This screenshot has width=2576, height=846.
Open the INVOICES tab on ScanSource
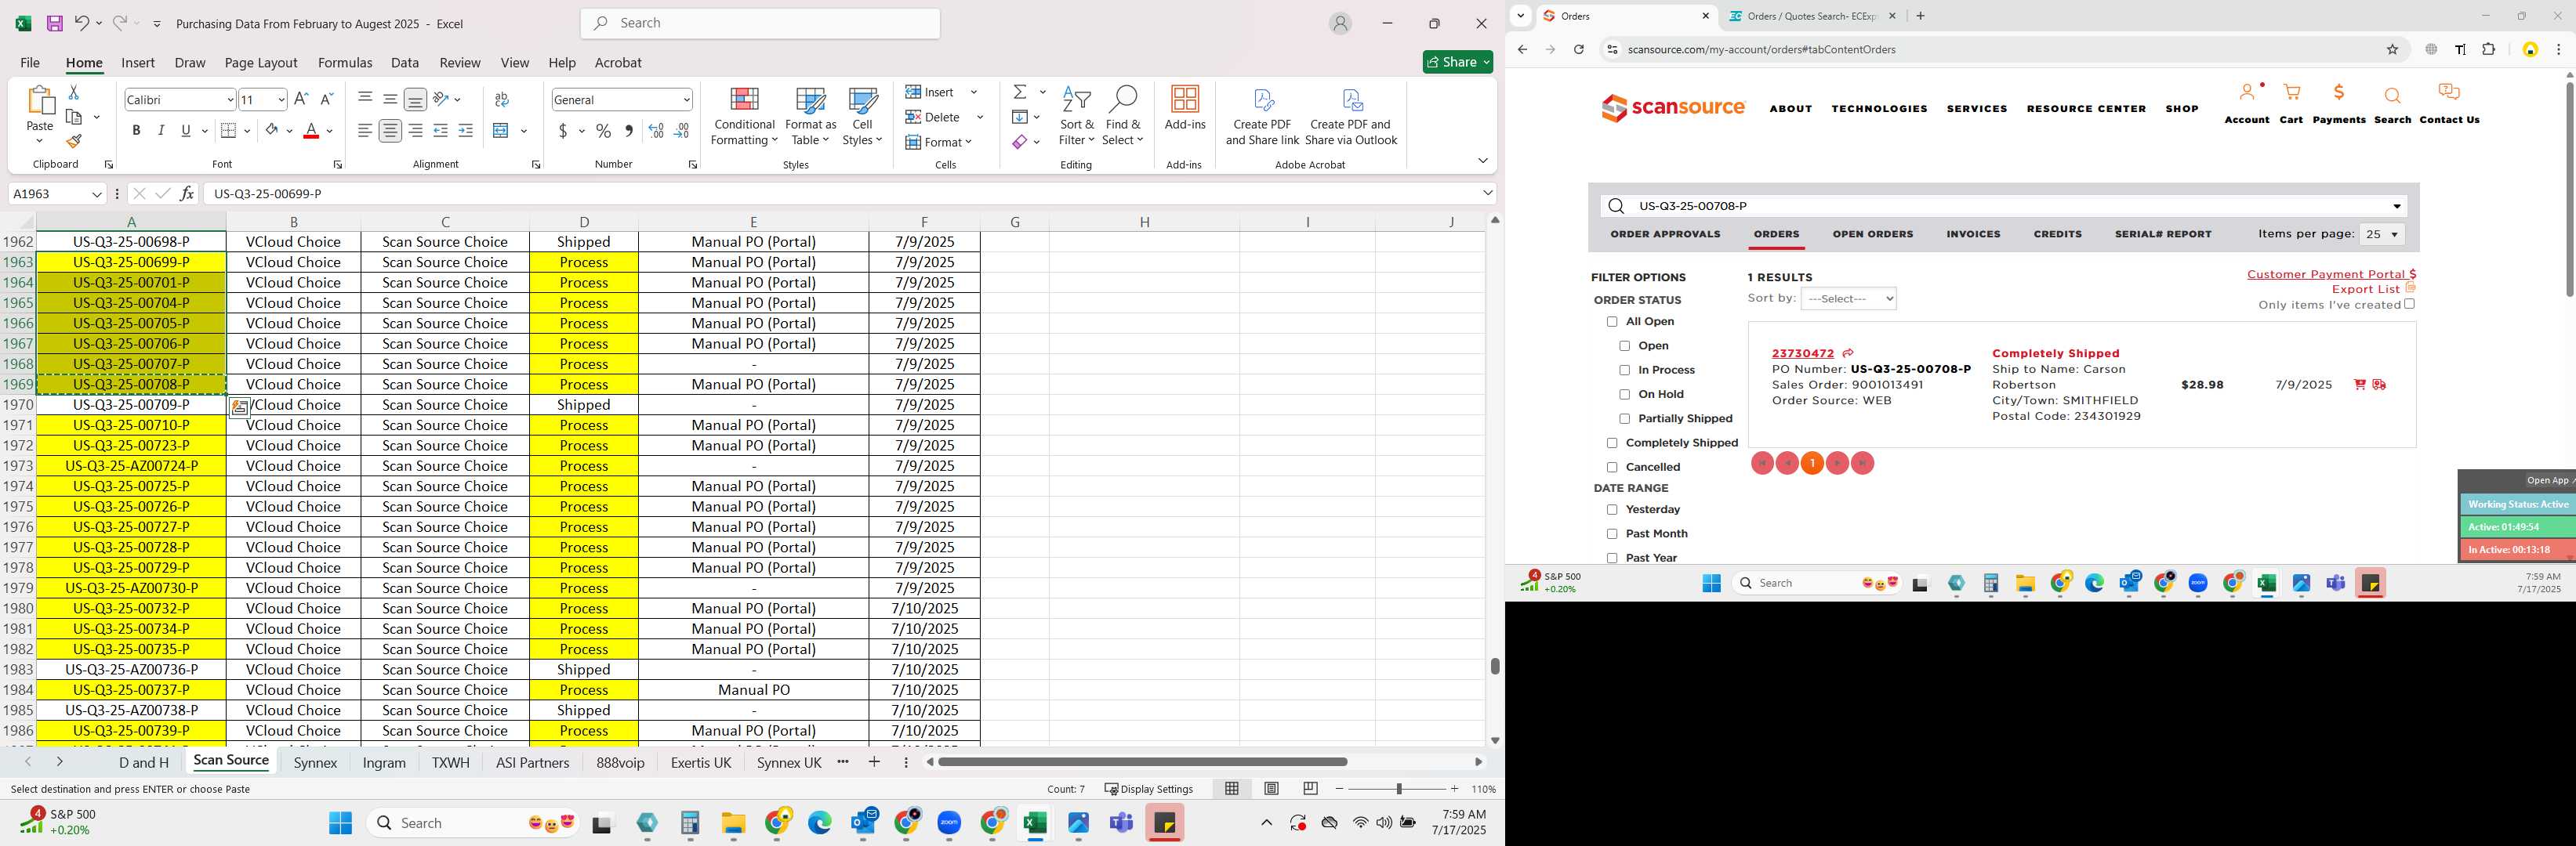tap(1973, 233)
